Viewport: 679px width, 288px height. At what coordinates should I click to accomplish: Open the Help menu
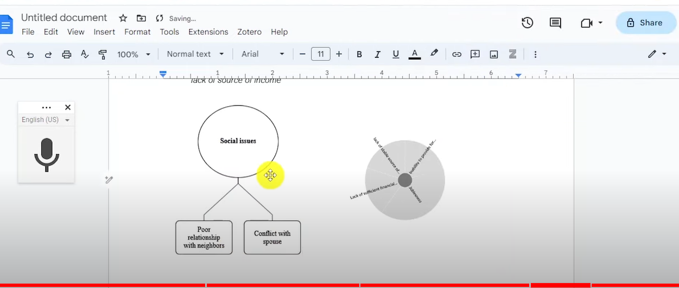coord(279,32)
